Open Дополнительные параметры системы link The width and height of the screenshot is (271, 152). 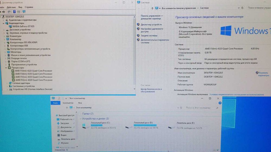(x=155, y=41)
